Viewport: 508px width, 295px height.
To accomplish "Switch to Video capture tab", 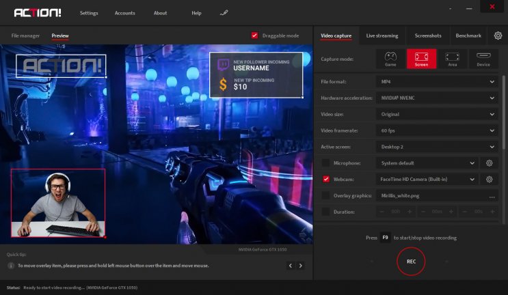I will (336, 36).
